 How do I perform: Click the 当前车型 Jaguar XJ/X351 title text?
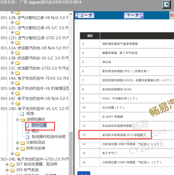[x=41, y=2]
